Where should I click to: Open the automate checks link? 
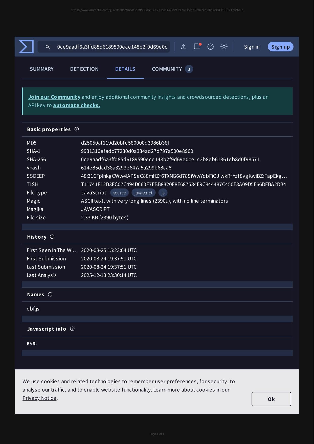click(76, 105)
